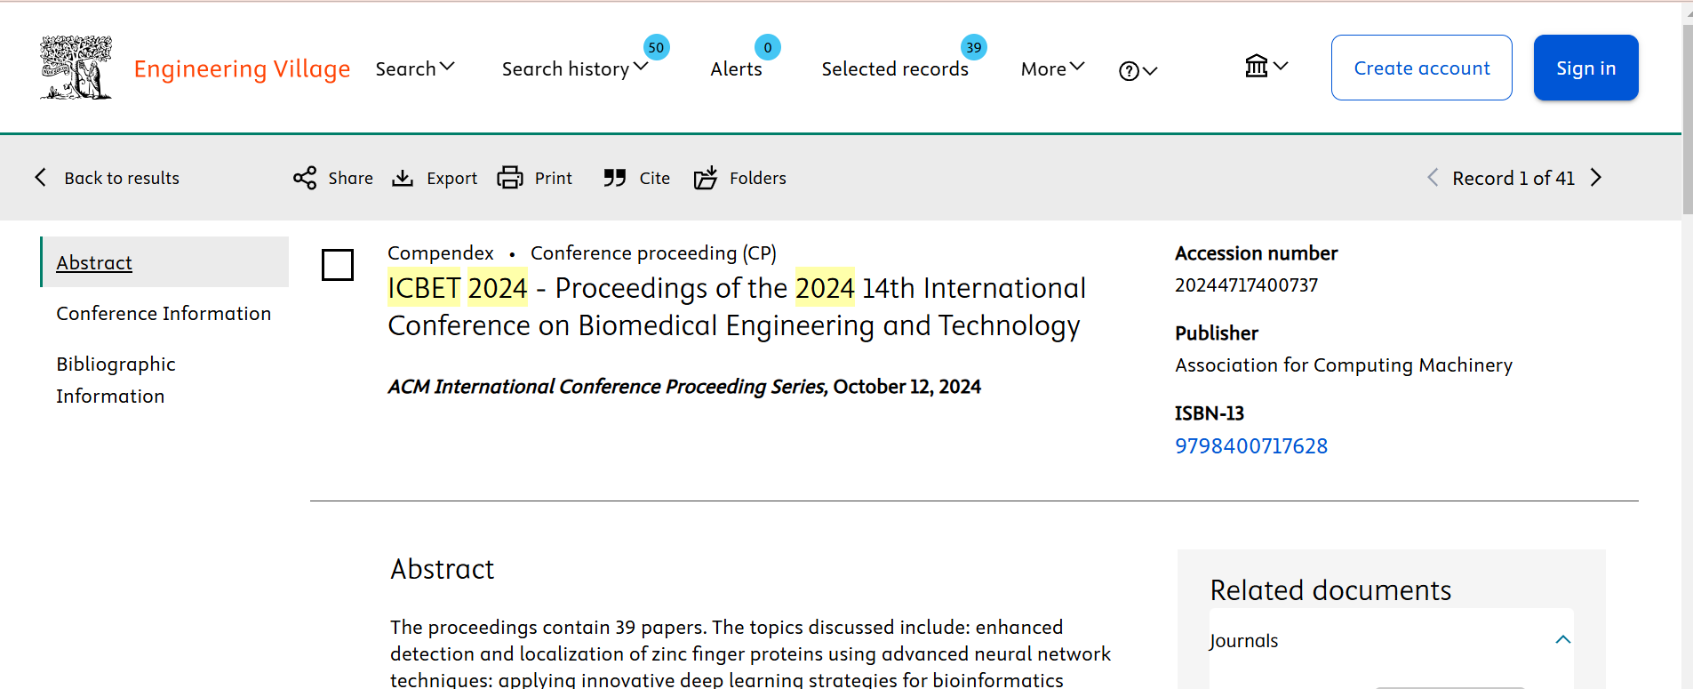Open the help question mark menu

1138,71
